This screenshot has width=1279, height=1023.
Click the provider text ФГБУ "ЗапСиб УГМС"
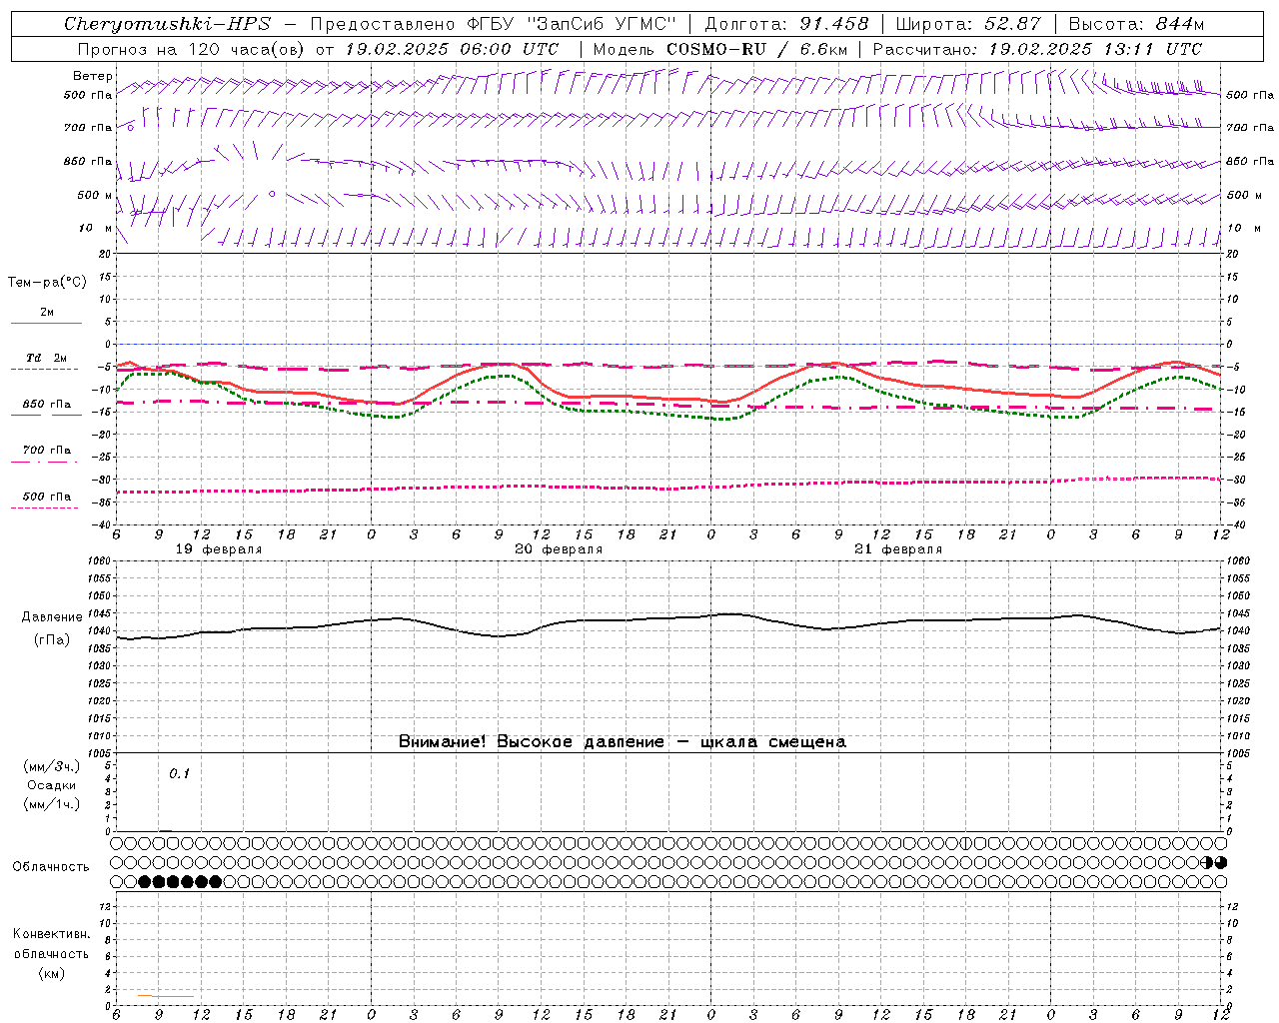(571, 24)
